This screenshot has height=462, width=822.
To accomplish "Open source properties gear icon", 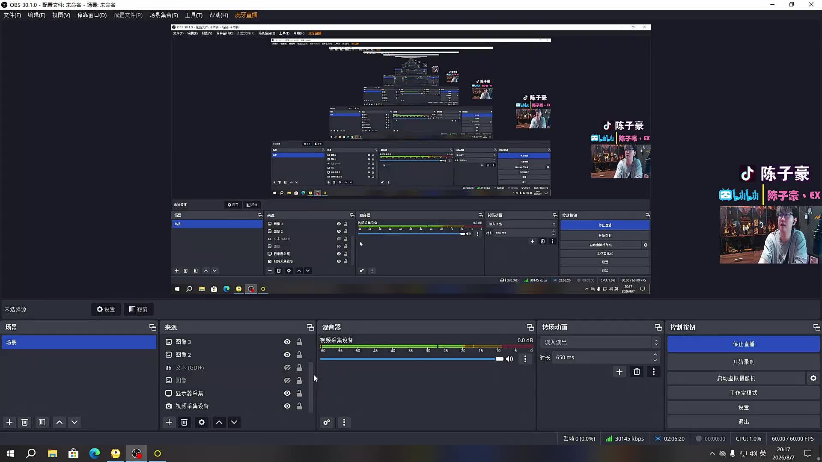I will (x=202, y=422).
